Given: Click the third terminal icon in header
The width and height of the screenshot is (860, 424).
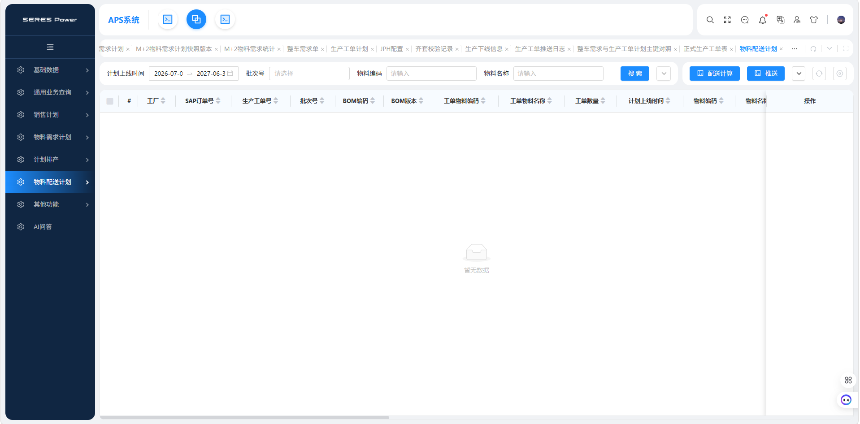Looking at the screenshot, I should 225,19.
